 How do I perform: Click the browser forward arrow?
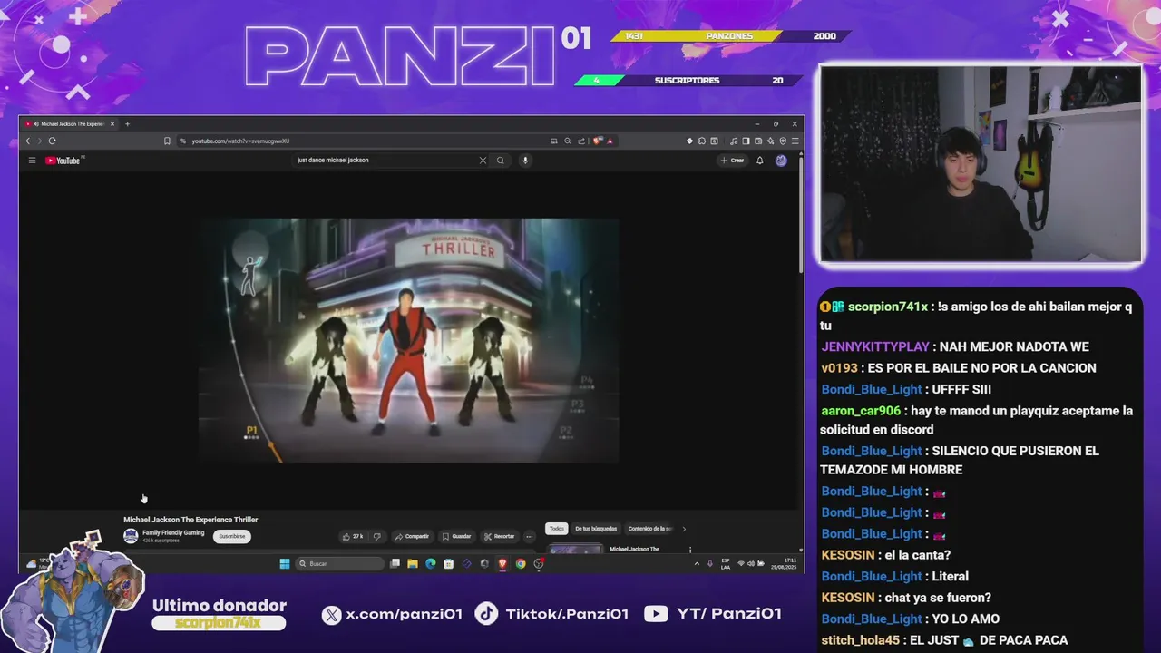click(x=39, y=141)
